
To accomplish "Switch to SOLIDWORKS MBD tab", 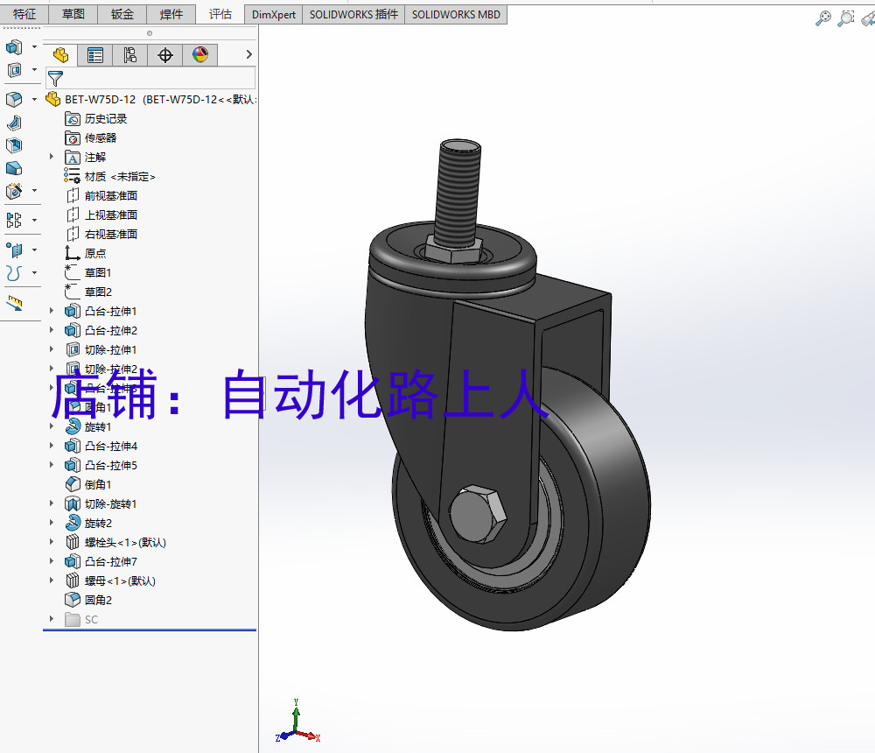I will coord(456,15).
